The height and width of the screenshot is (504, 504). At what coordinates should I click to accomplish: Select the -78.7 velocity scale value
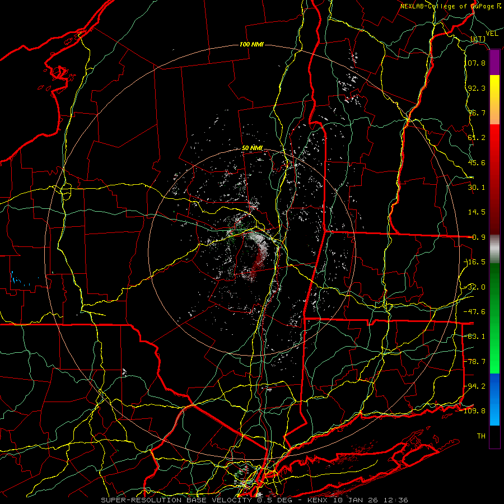tap(475, 362)
